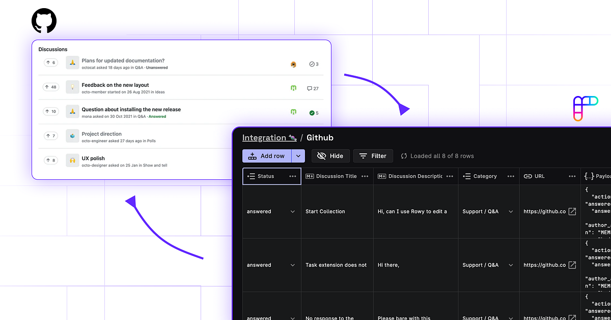This screenshot has height=320, width=611.
Task: Click the URL link icon in column header
Action: coord(527,176)
